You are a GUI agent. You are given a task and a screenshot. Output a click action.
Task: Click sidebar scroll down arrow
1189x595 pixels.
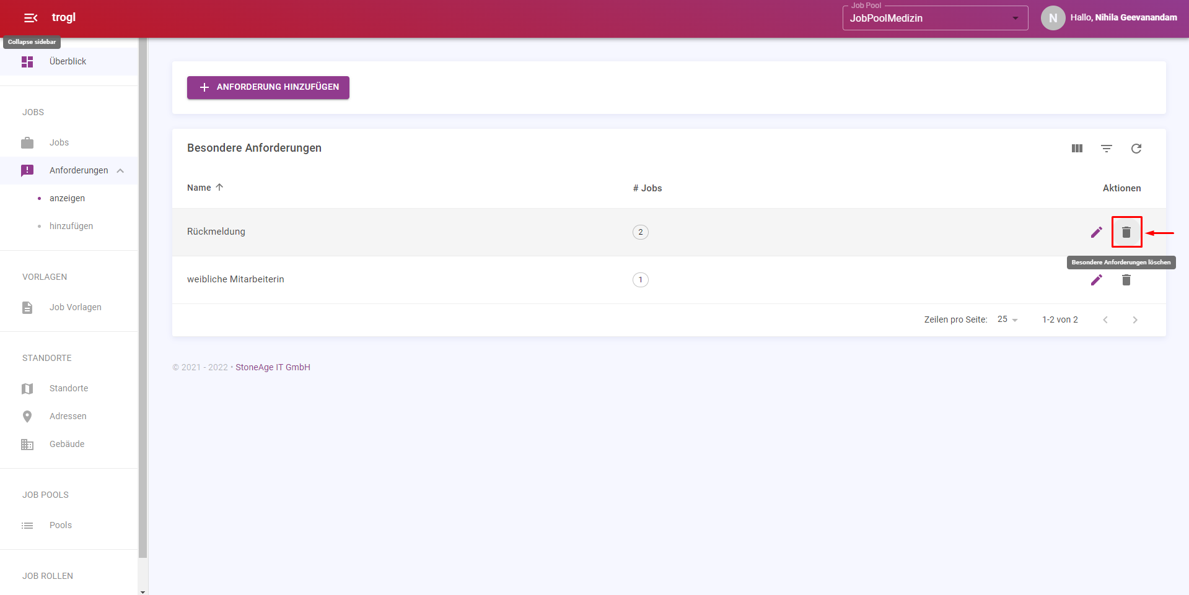click(x=143, y=591)
